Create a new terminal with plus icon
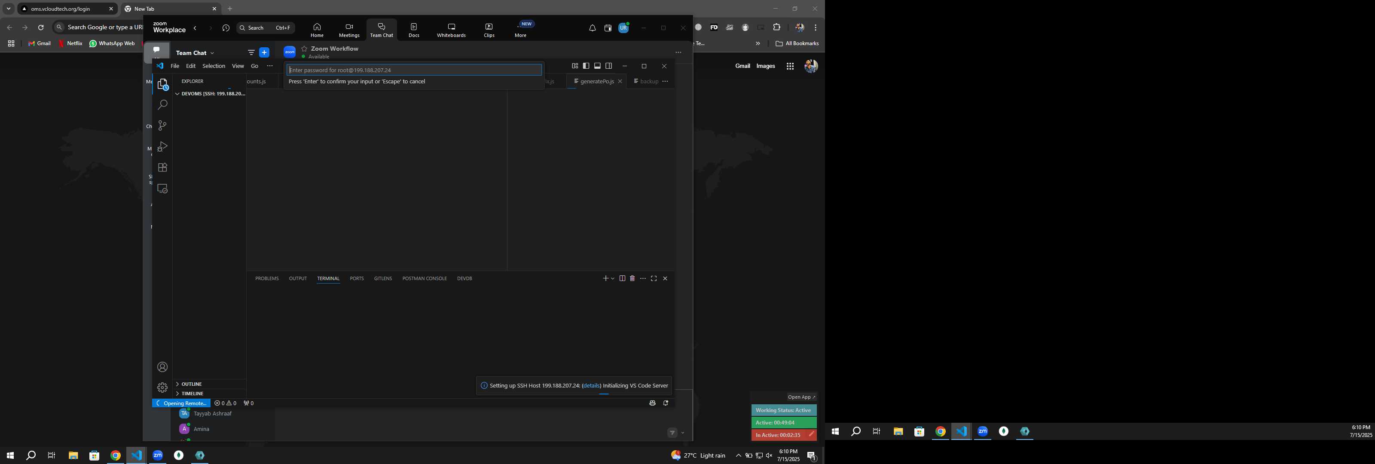 pos(605,278)
